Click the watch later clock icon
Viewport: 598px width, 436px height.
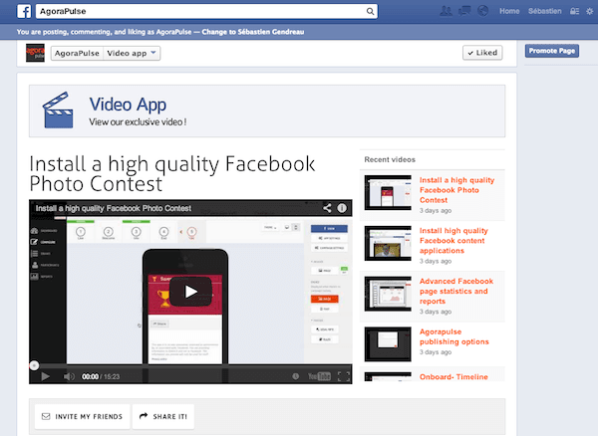pyautogui.click(x=296, y=376)
